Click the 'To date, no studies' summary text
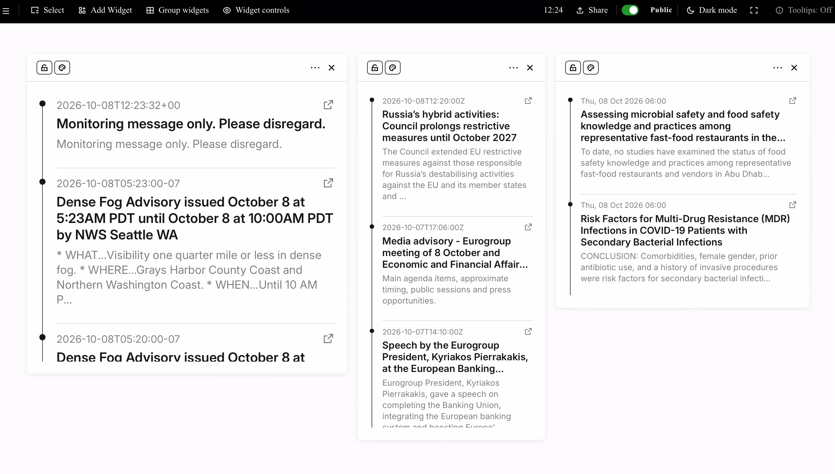 pyautogui.click(x=685, y=163)
